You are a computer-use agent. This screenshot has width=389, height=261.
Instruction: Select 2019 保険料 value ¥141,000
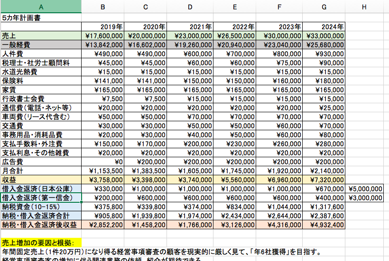pyautogui.click(x=103, y=81)
